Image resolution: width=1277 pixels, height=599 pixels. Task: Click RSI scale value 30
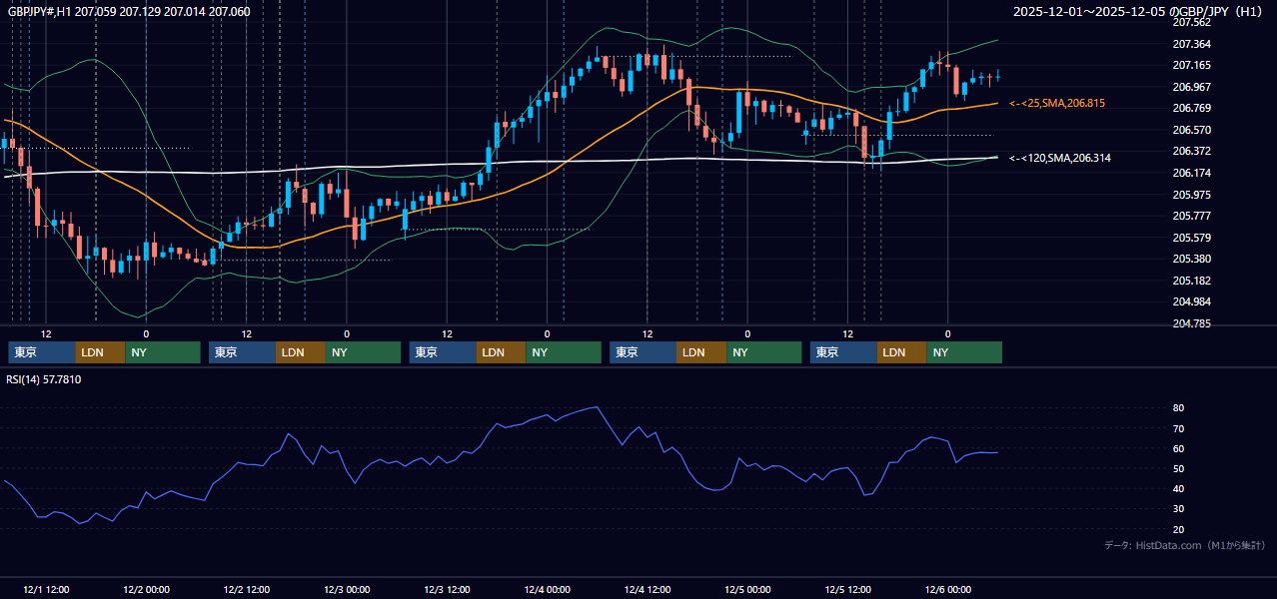[1179, 509]
